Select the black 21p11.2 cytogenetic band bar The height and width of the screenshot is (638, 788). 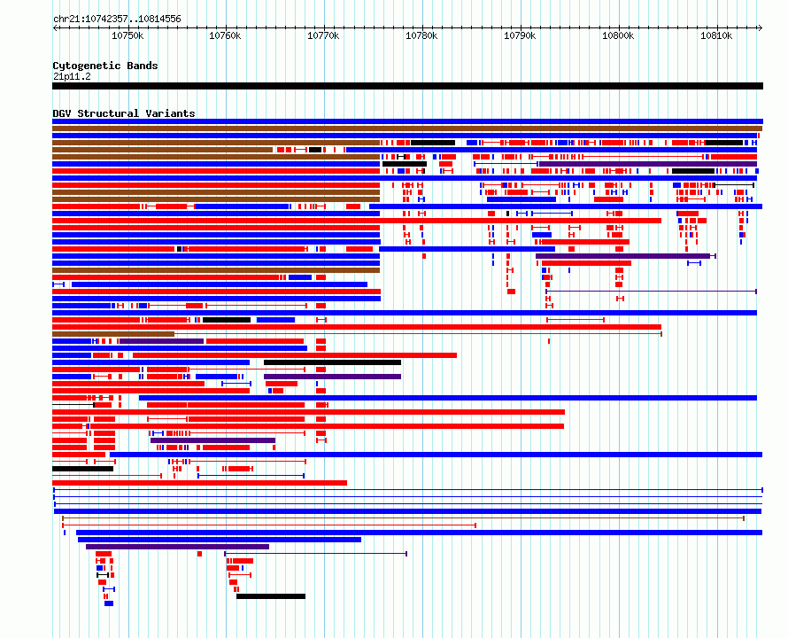(x=407, y=86)
